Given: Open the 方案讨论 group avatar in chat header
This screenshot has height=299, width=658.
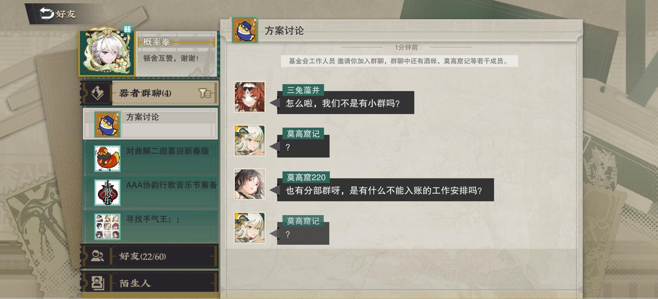Looking at the screenshot, I should pos(245,30).
